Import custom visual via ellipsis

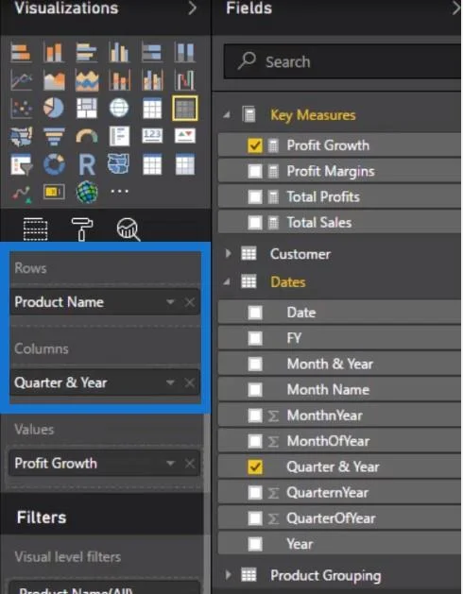pyautogui.click(x=119, y=192)
